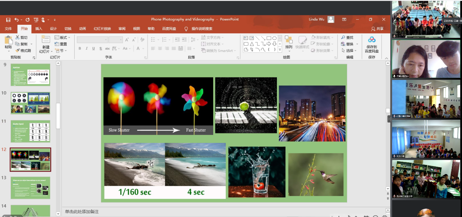The image size is (462, 217).
Task: Select the text box shape in shapes gallery
Action: 246,38
